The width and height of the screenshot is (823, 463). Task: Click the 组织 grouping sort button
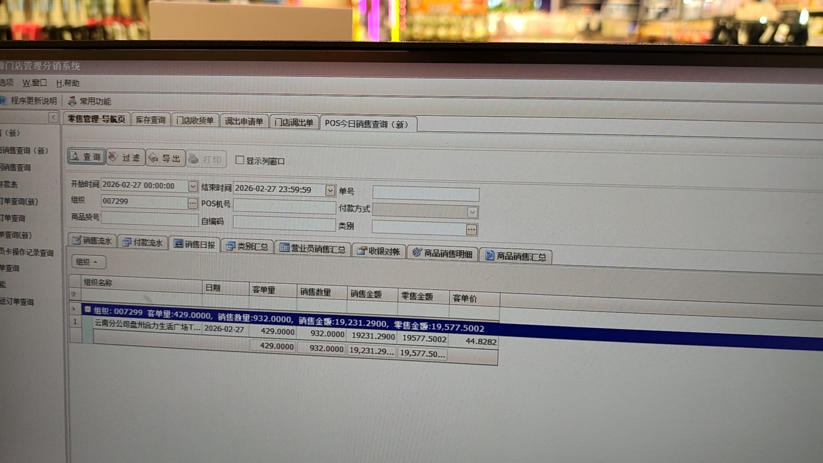point(87,262)
